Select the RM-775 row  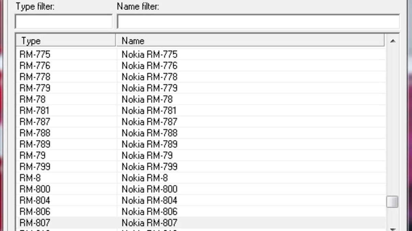(x=35, y=54)
